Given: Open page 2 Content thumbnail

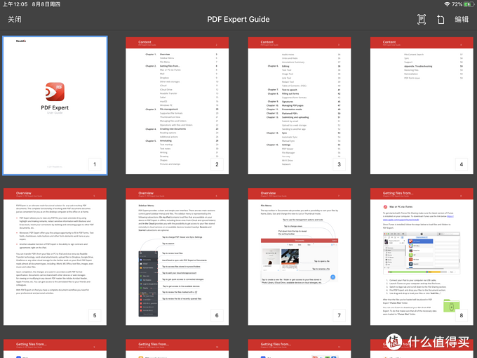Looking at the screenshot, I should coord(177,105).
